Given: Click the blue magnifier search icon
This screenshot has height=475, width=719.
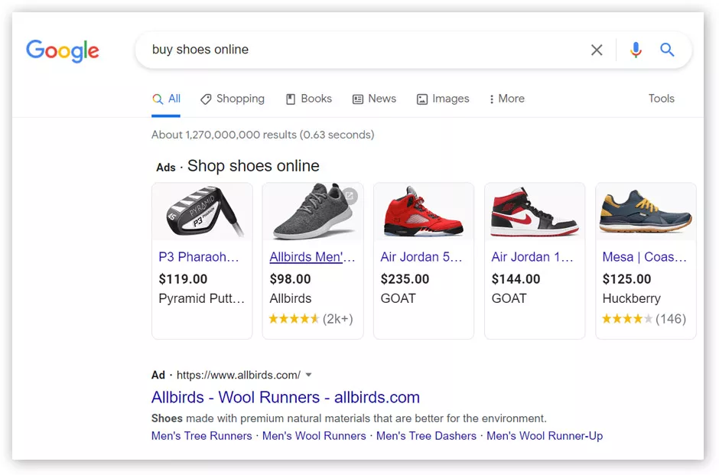Looking at the screenshot, I should (667, 50).
